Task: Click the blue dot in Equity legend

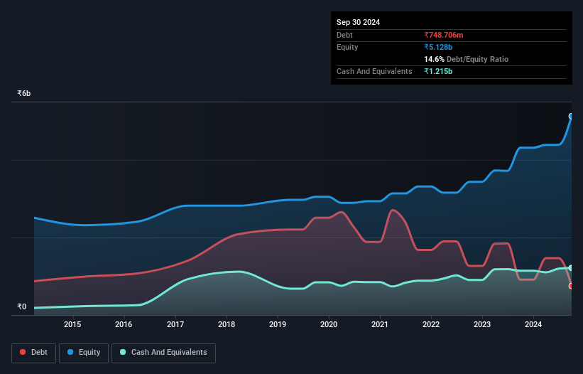Action: [71, 353]
